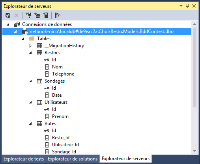Click the greyed-out Delete X icon
This screenshot has width=200, height=164.
17,15
